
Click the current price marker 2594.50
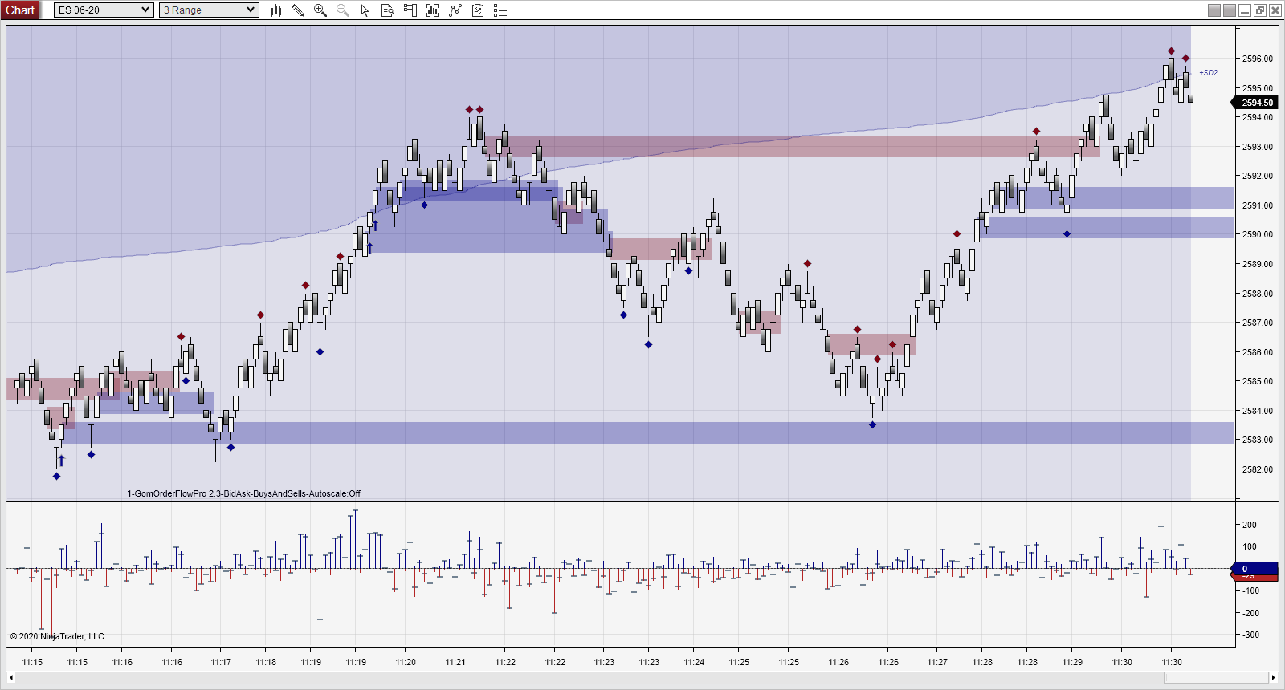pos(1254,103)
